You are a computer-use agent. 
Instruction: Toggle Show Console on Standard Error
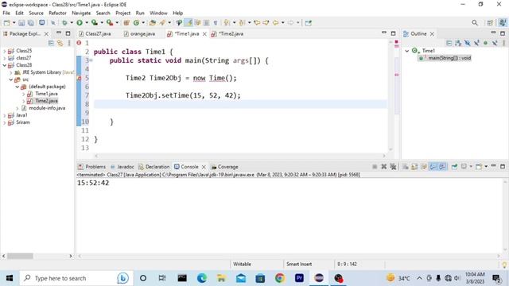point(442,167)
